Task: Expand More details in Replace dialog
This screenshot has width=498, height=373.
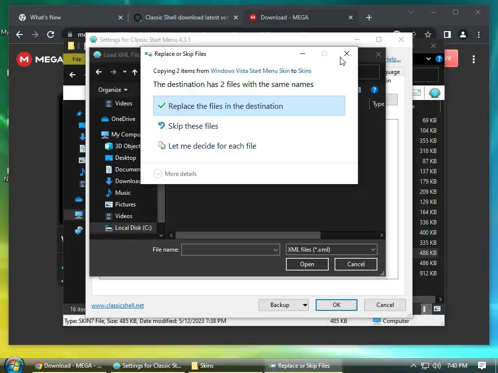Action: [x=175, y=174]
